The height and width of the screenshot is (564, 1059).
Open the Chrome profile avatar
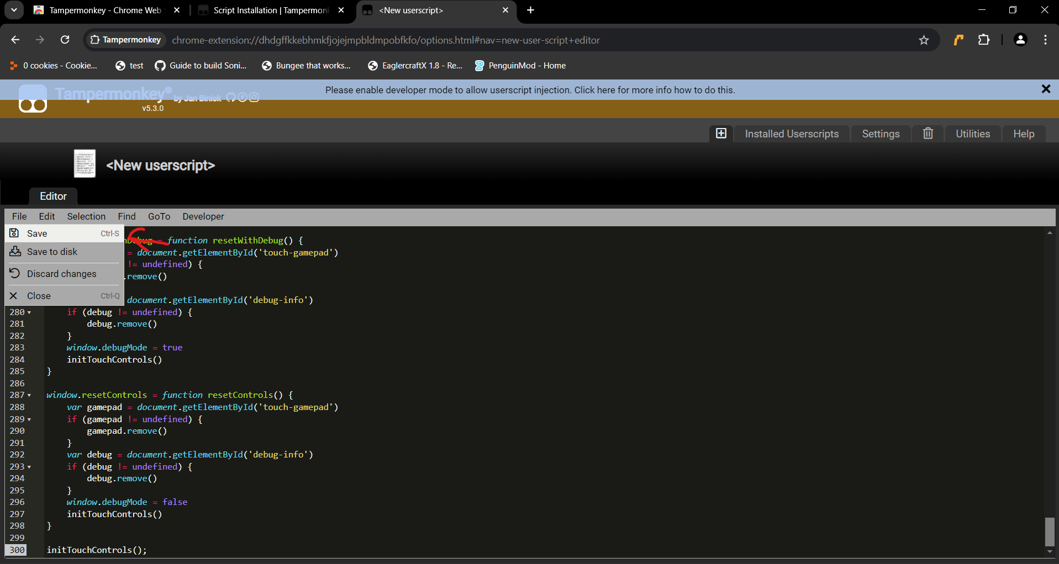click(x=1020, y=40)
